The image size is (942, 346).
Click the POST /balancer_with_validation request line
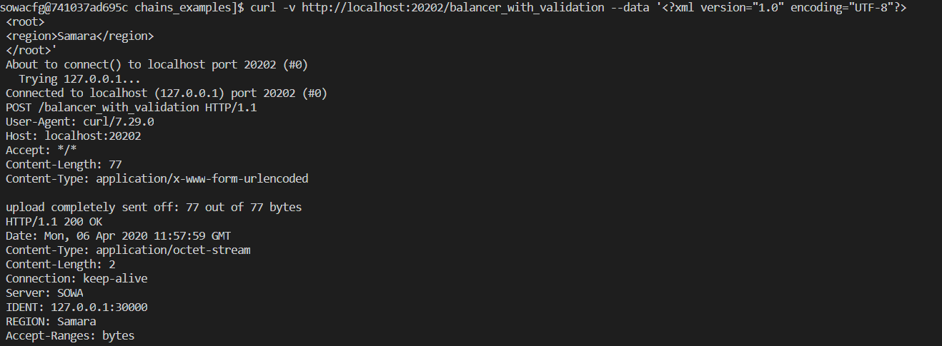coord(131,108)
